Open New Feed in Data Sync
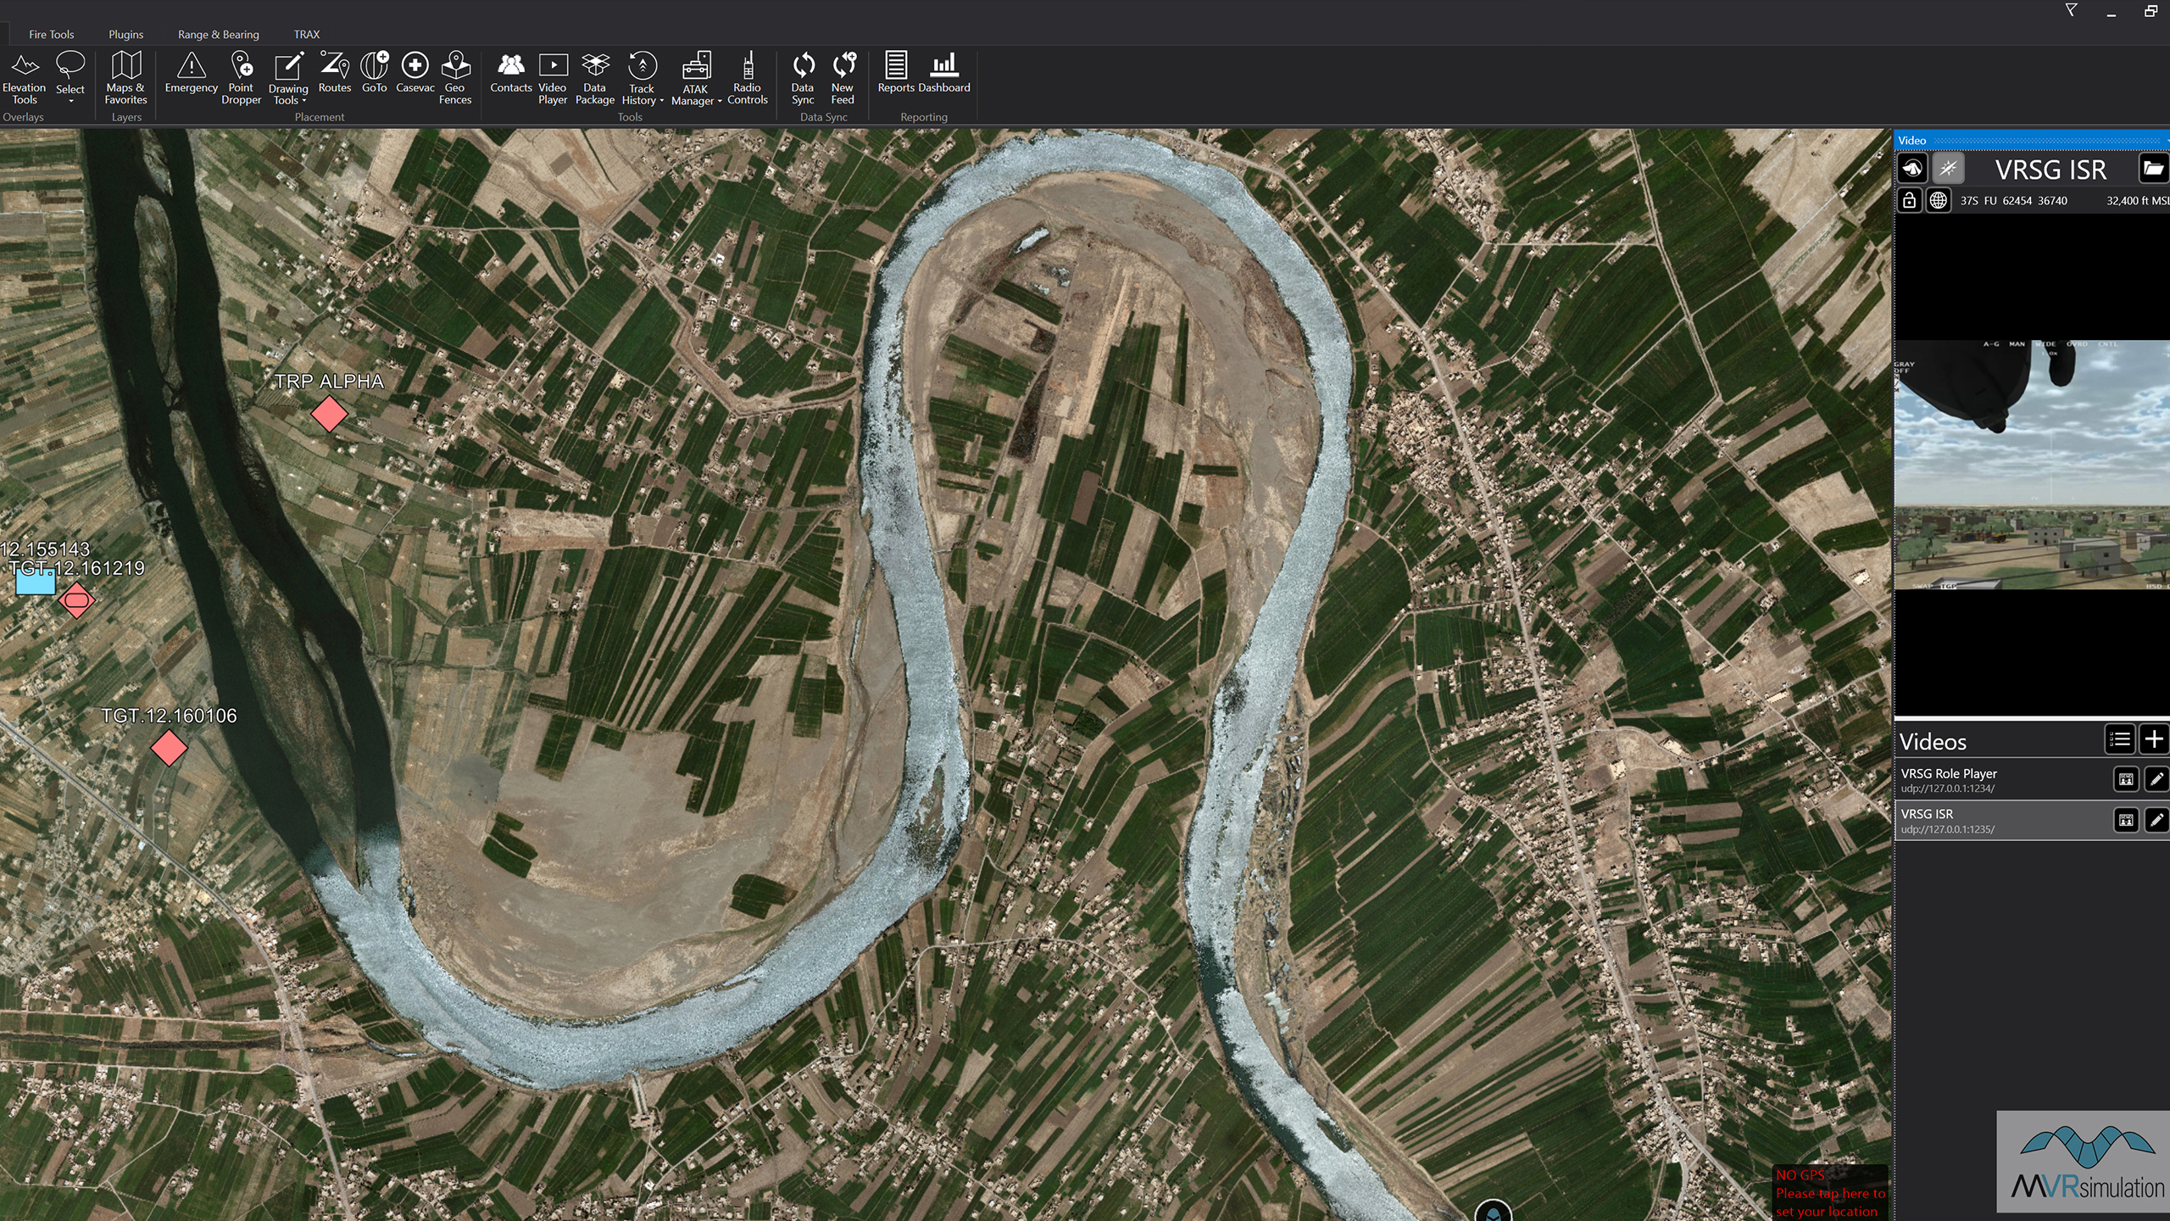 (843, 79)
